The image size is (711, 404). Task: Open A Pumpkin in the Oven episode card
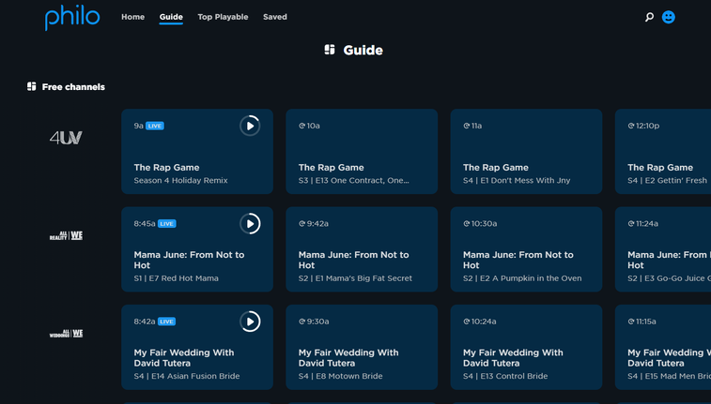tap(526, 249)
